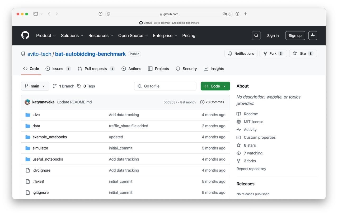
Task: Click the Sign up button
Action: [295, 35]
